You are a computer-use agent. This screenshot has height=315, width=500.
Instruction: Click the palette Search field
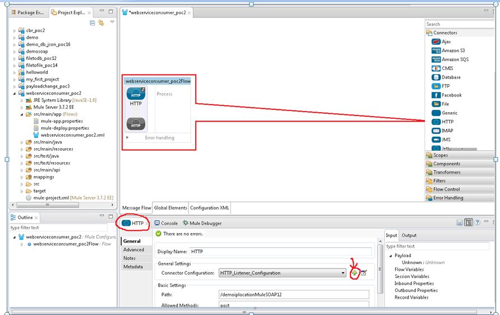(x=460, y=24)
